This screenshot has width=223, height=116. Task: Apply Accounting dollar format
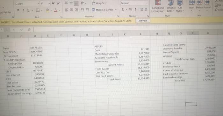123,10
